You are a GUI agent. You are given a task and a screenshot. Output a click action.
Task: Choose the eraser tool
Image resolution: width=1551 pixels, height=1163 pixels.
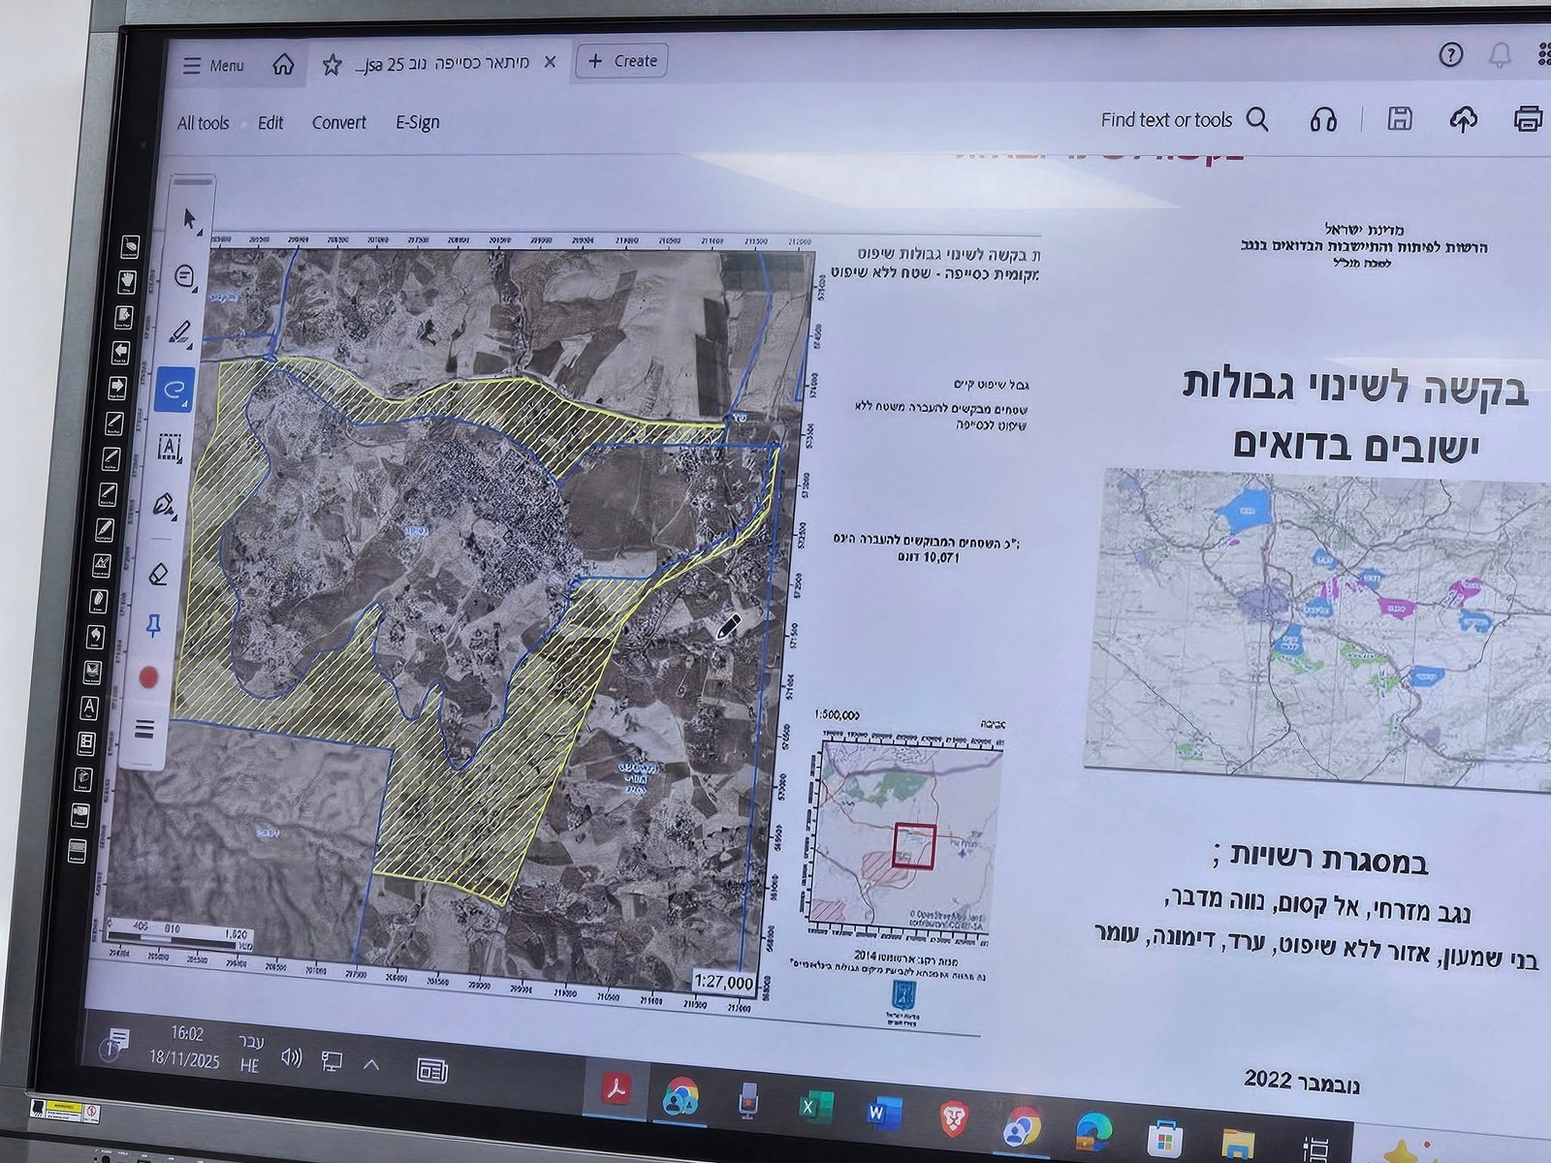click(160, 574)
